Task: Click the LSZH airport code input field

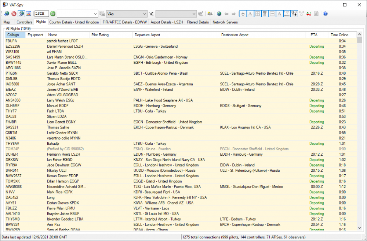Action: [x=41, y=14]
